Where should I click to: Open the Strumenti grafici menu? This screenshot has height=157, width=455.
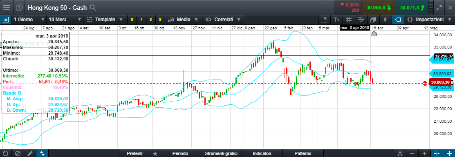pyautogui.click(x=221, y=153)
